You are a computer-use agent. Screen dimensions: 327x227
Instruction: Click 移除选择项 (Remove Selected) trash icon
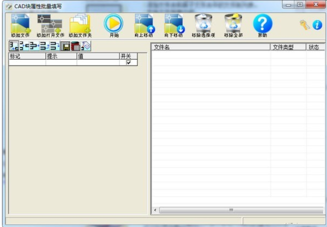(x=203, y=24)
